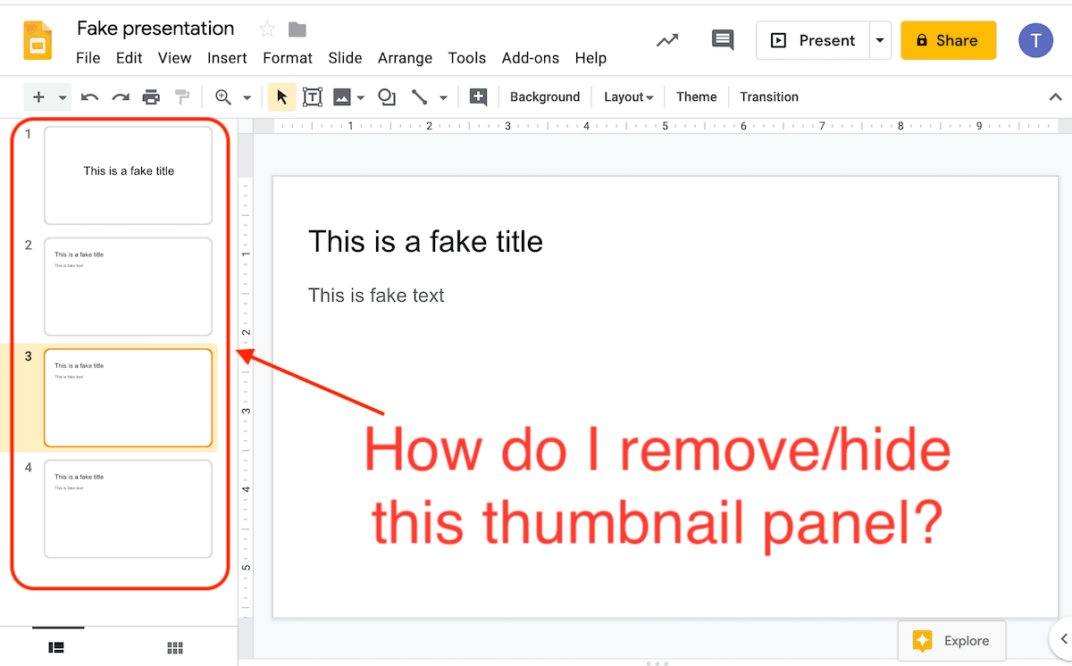Image resolution: width=1072 pixels, height=666 pixels.
Task: Open the Arrange menu
Action: [x=405, y=58]
